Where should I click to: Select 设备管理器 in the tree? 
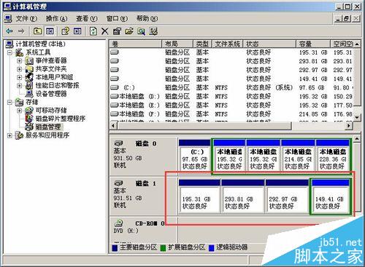coord(51,94)
